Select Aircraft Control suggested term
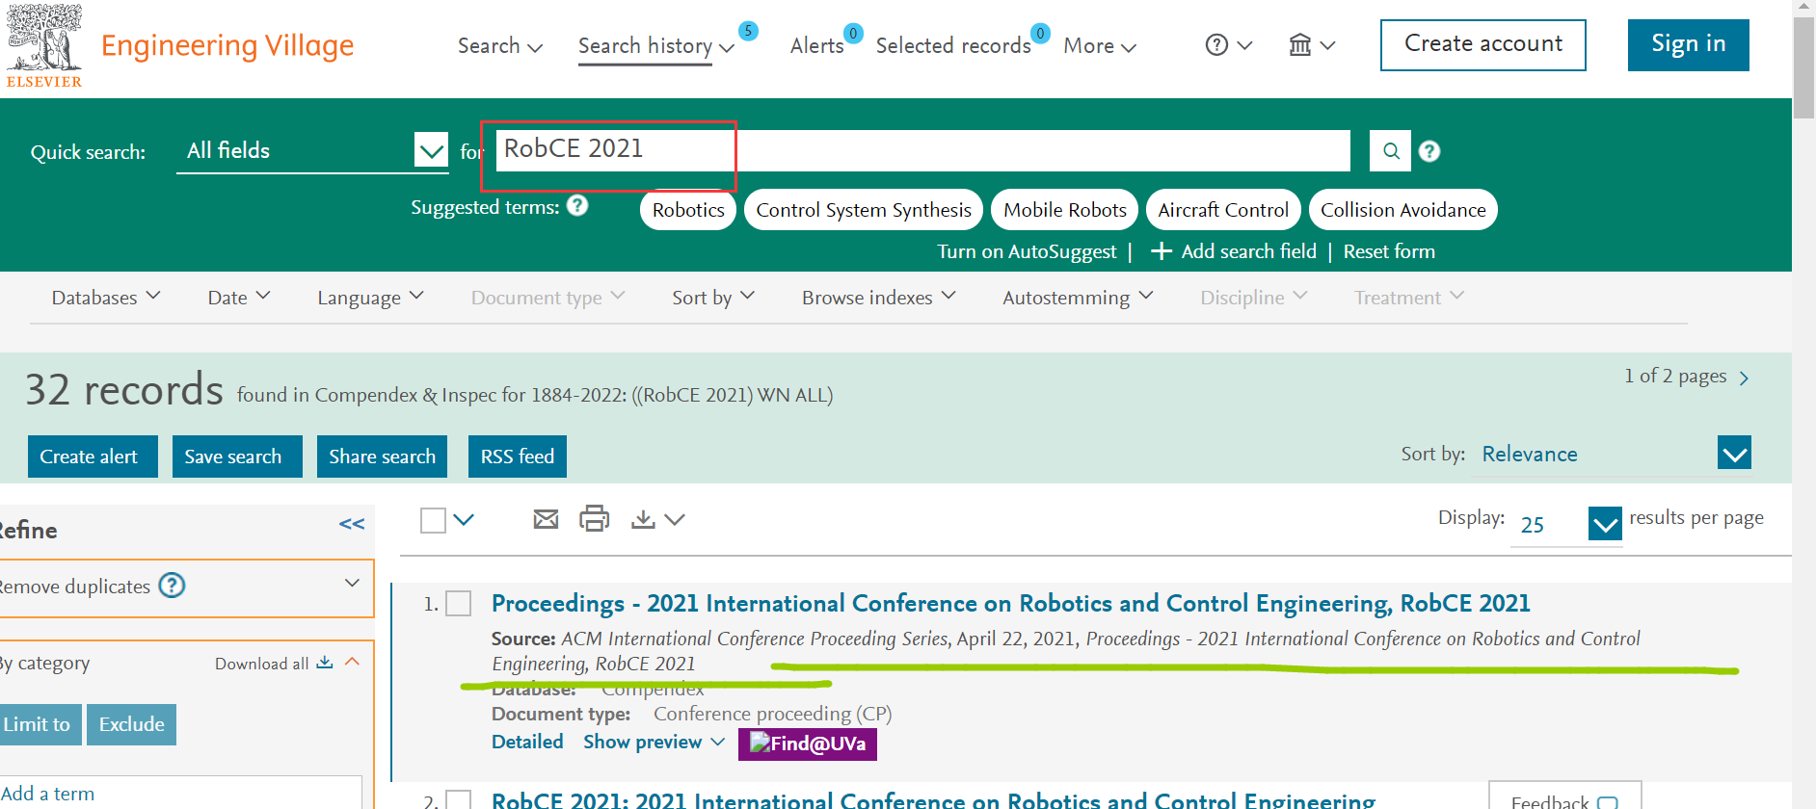1816x809 pixels. pos(1223,210)
